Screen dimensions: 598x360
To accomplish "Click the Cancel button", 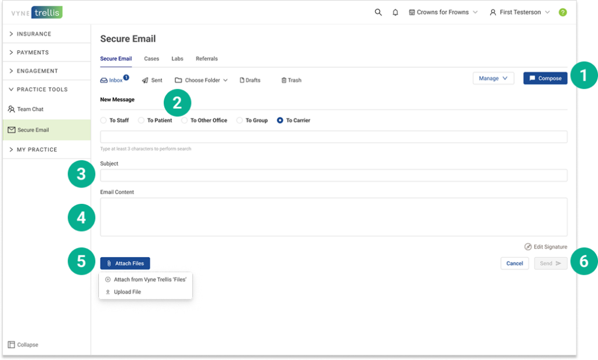I will 514,264.
